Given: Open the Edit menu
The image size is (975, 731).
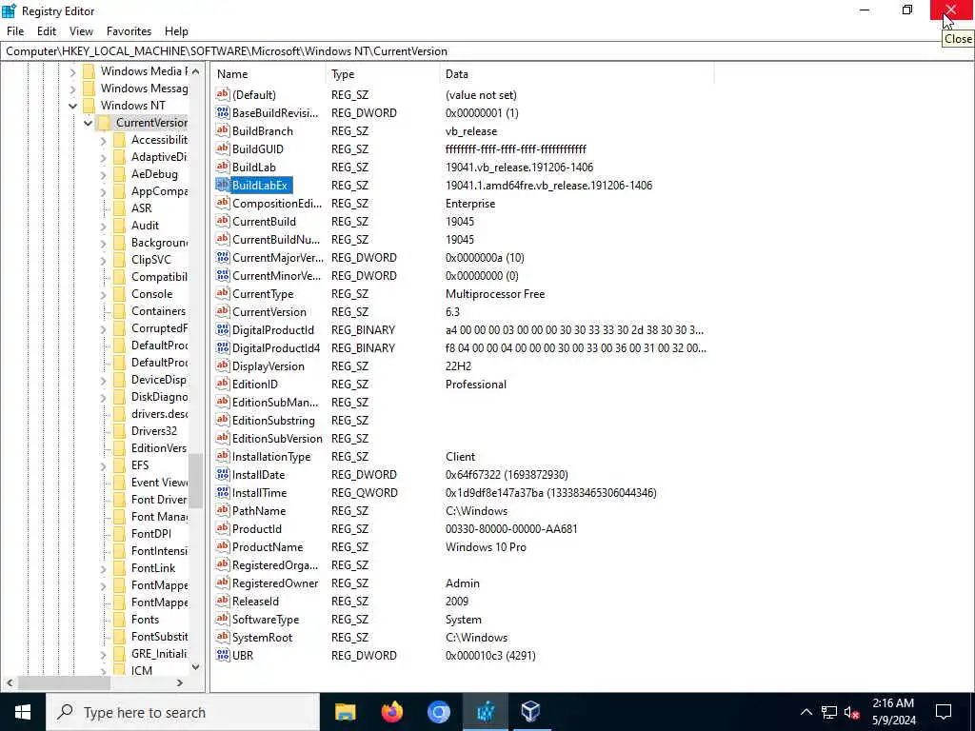Looking at the screenshot, I should (47, 31).
